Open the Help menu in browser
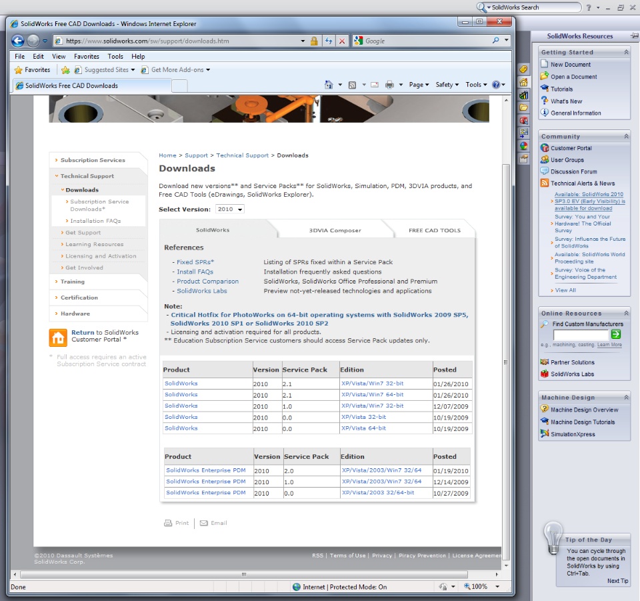This screenshot has height=601, width=640. click(x=138, y=56)
